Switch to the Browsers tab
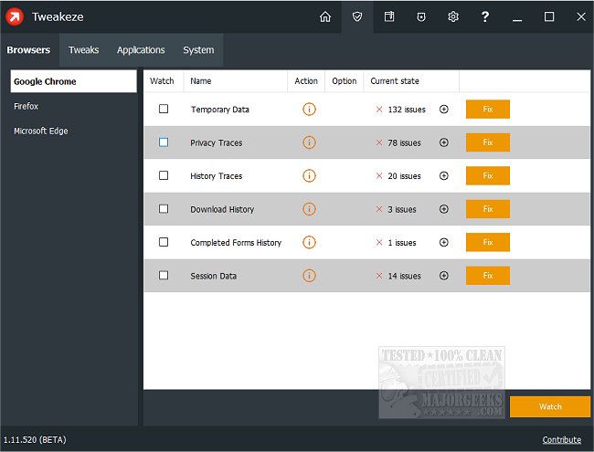The height and width of the screenshot is (452, 594). 28,50
